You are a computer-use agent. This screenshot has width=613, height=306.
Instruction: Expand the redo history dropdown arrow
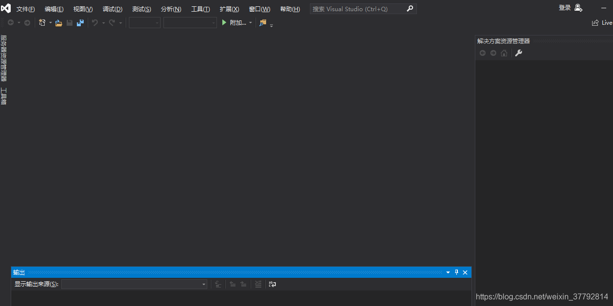point(121,23)
